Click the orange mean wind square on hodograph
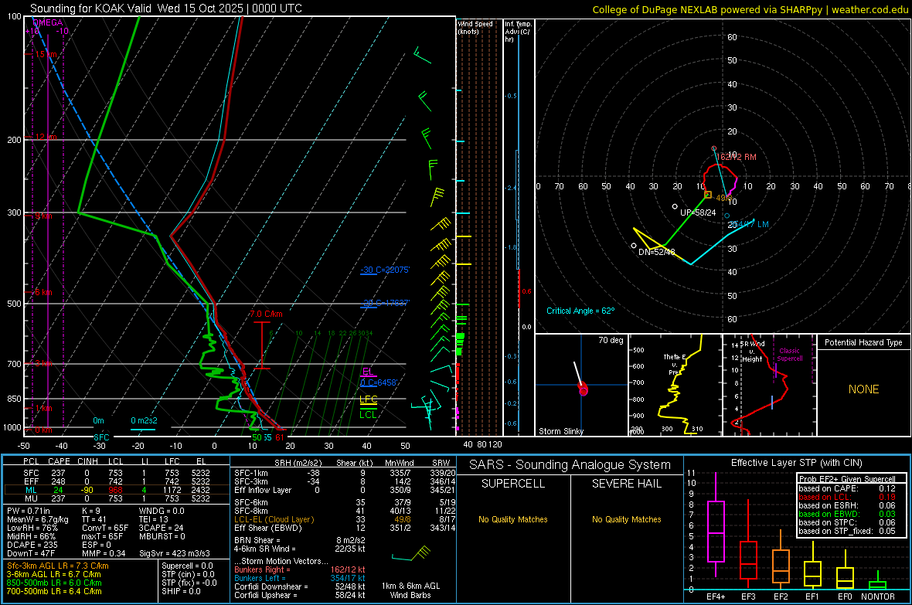 708,195
